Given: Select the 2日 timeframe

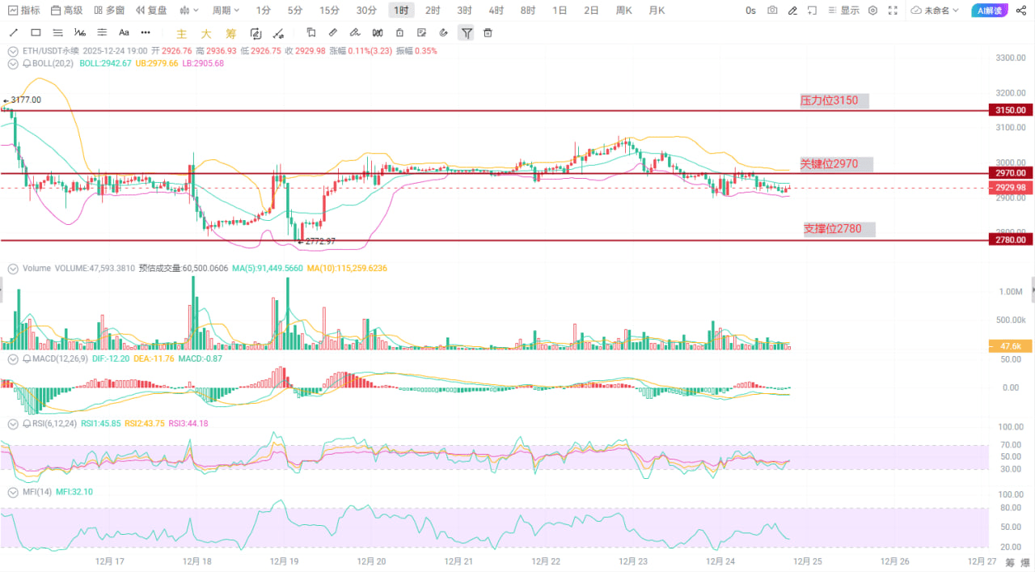Looking at the screenshot, I should click(592, 11).
